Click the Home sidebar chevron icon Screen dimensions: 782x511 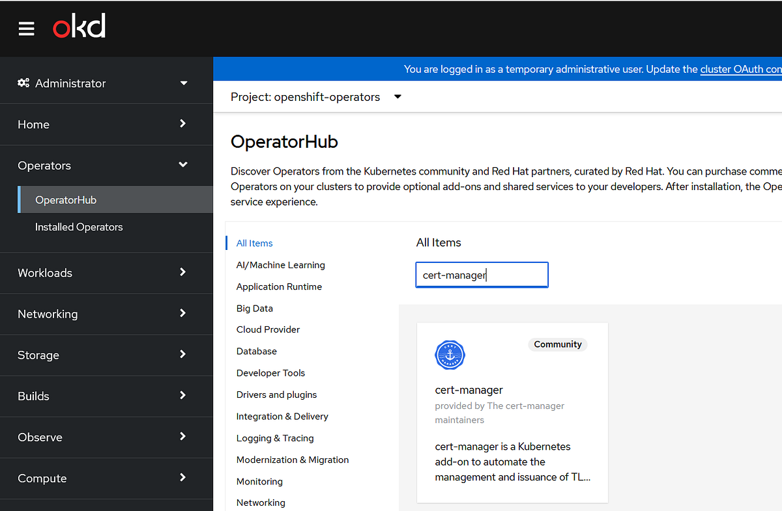click(182, 124)
